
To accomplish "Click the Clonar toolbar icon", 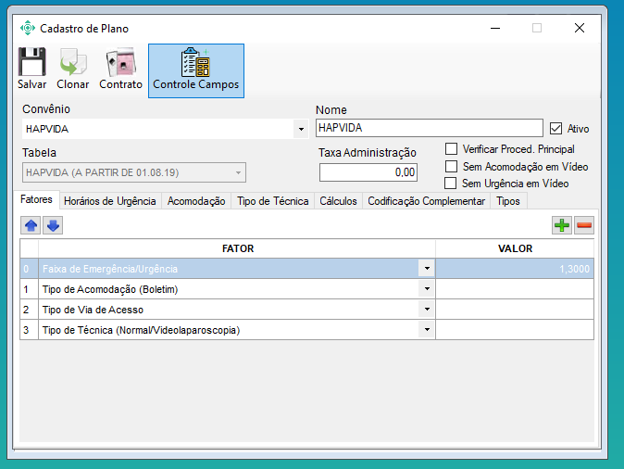I will (x=72, y=62).
